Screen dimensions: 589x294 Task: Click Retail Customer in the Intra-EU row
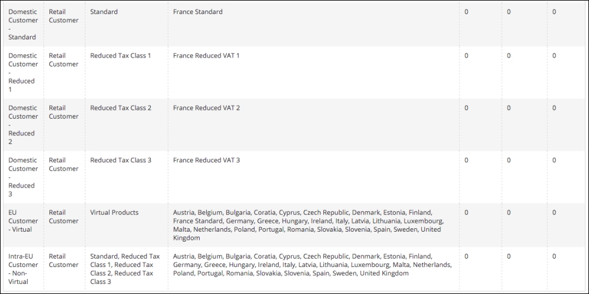tap(64, 260)
